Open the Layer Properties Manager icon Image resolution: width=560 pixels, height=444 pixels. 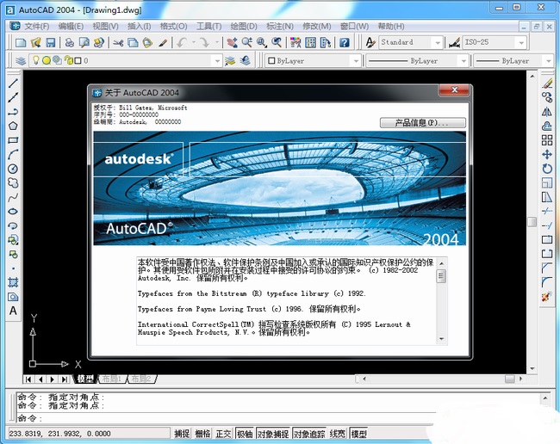tap(21, 61)
